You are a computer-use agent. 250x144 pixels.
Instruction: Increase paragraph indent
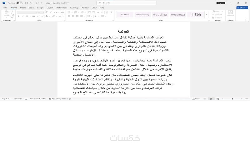pos(93,12)
